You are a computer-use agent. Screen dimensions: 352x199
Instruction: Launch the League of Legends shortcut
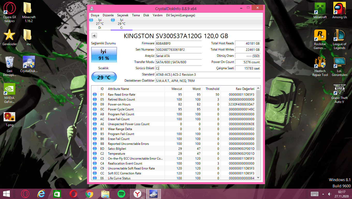[340, 39]
